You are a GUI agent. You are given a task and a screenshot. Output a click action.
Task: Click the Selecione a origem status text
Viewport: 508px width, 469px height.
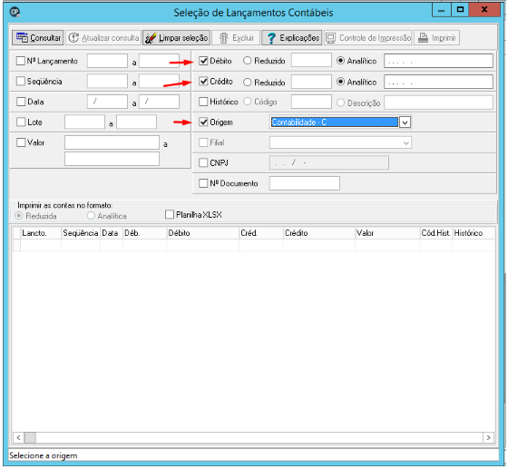(44, 455)
